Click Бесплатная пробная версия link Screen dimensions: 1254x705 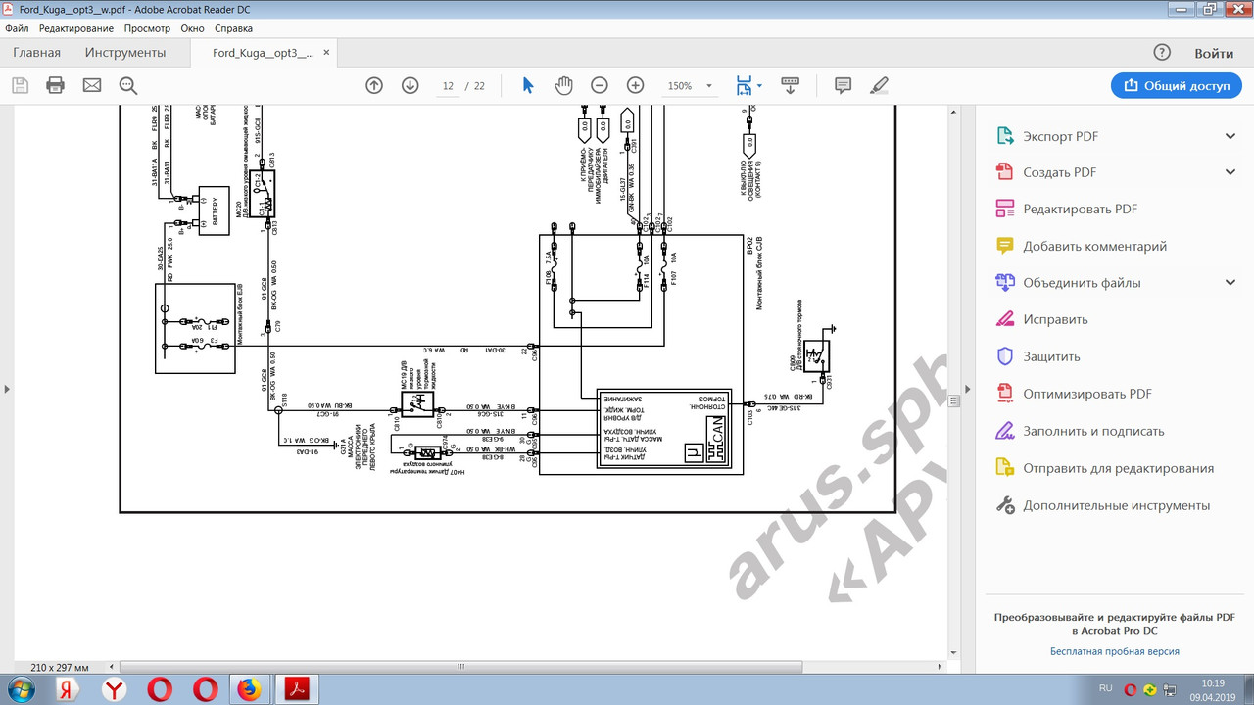click(1115, 651)
